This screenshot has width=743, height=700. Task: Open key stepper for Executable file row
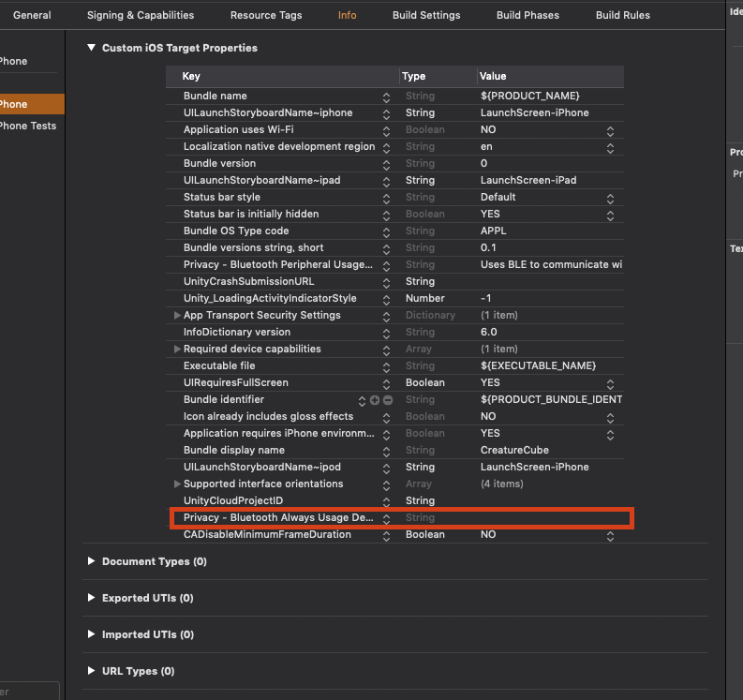(x=386, y=366)
